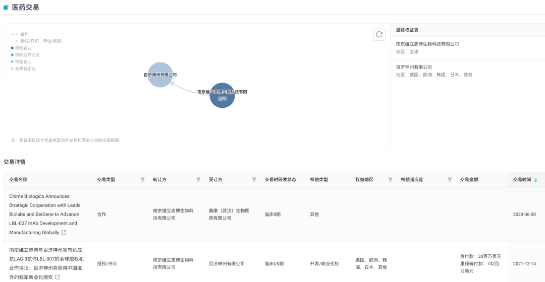Screen dimensions: 545x282
Task: Click 转让方 cell in the 2021-12-14 row
Action: 173,263
